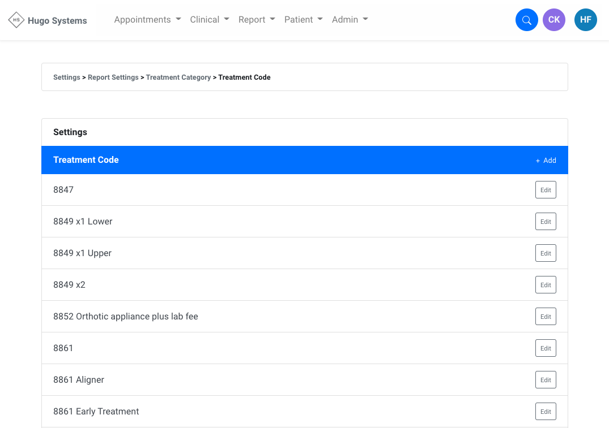This screenshot has height=428, width=609.
Task: Click the Hugo Systems logo icon
Action: point(16,20)
